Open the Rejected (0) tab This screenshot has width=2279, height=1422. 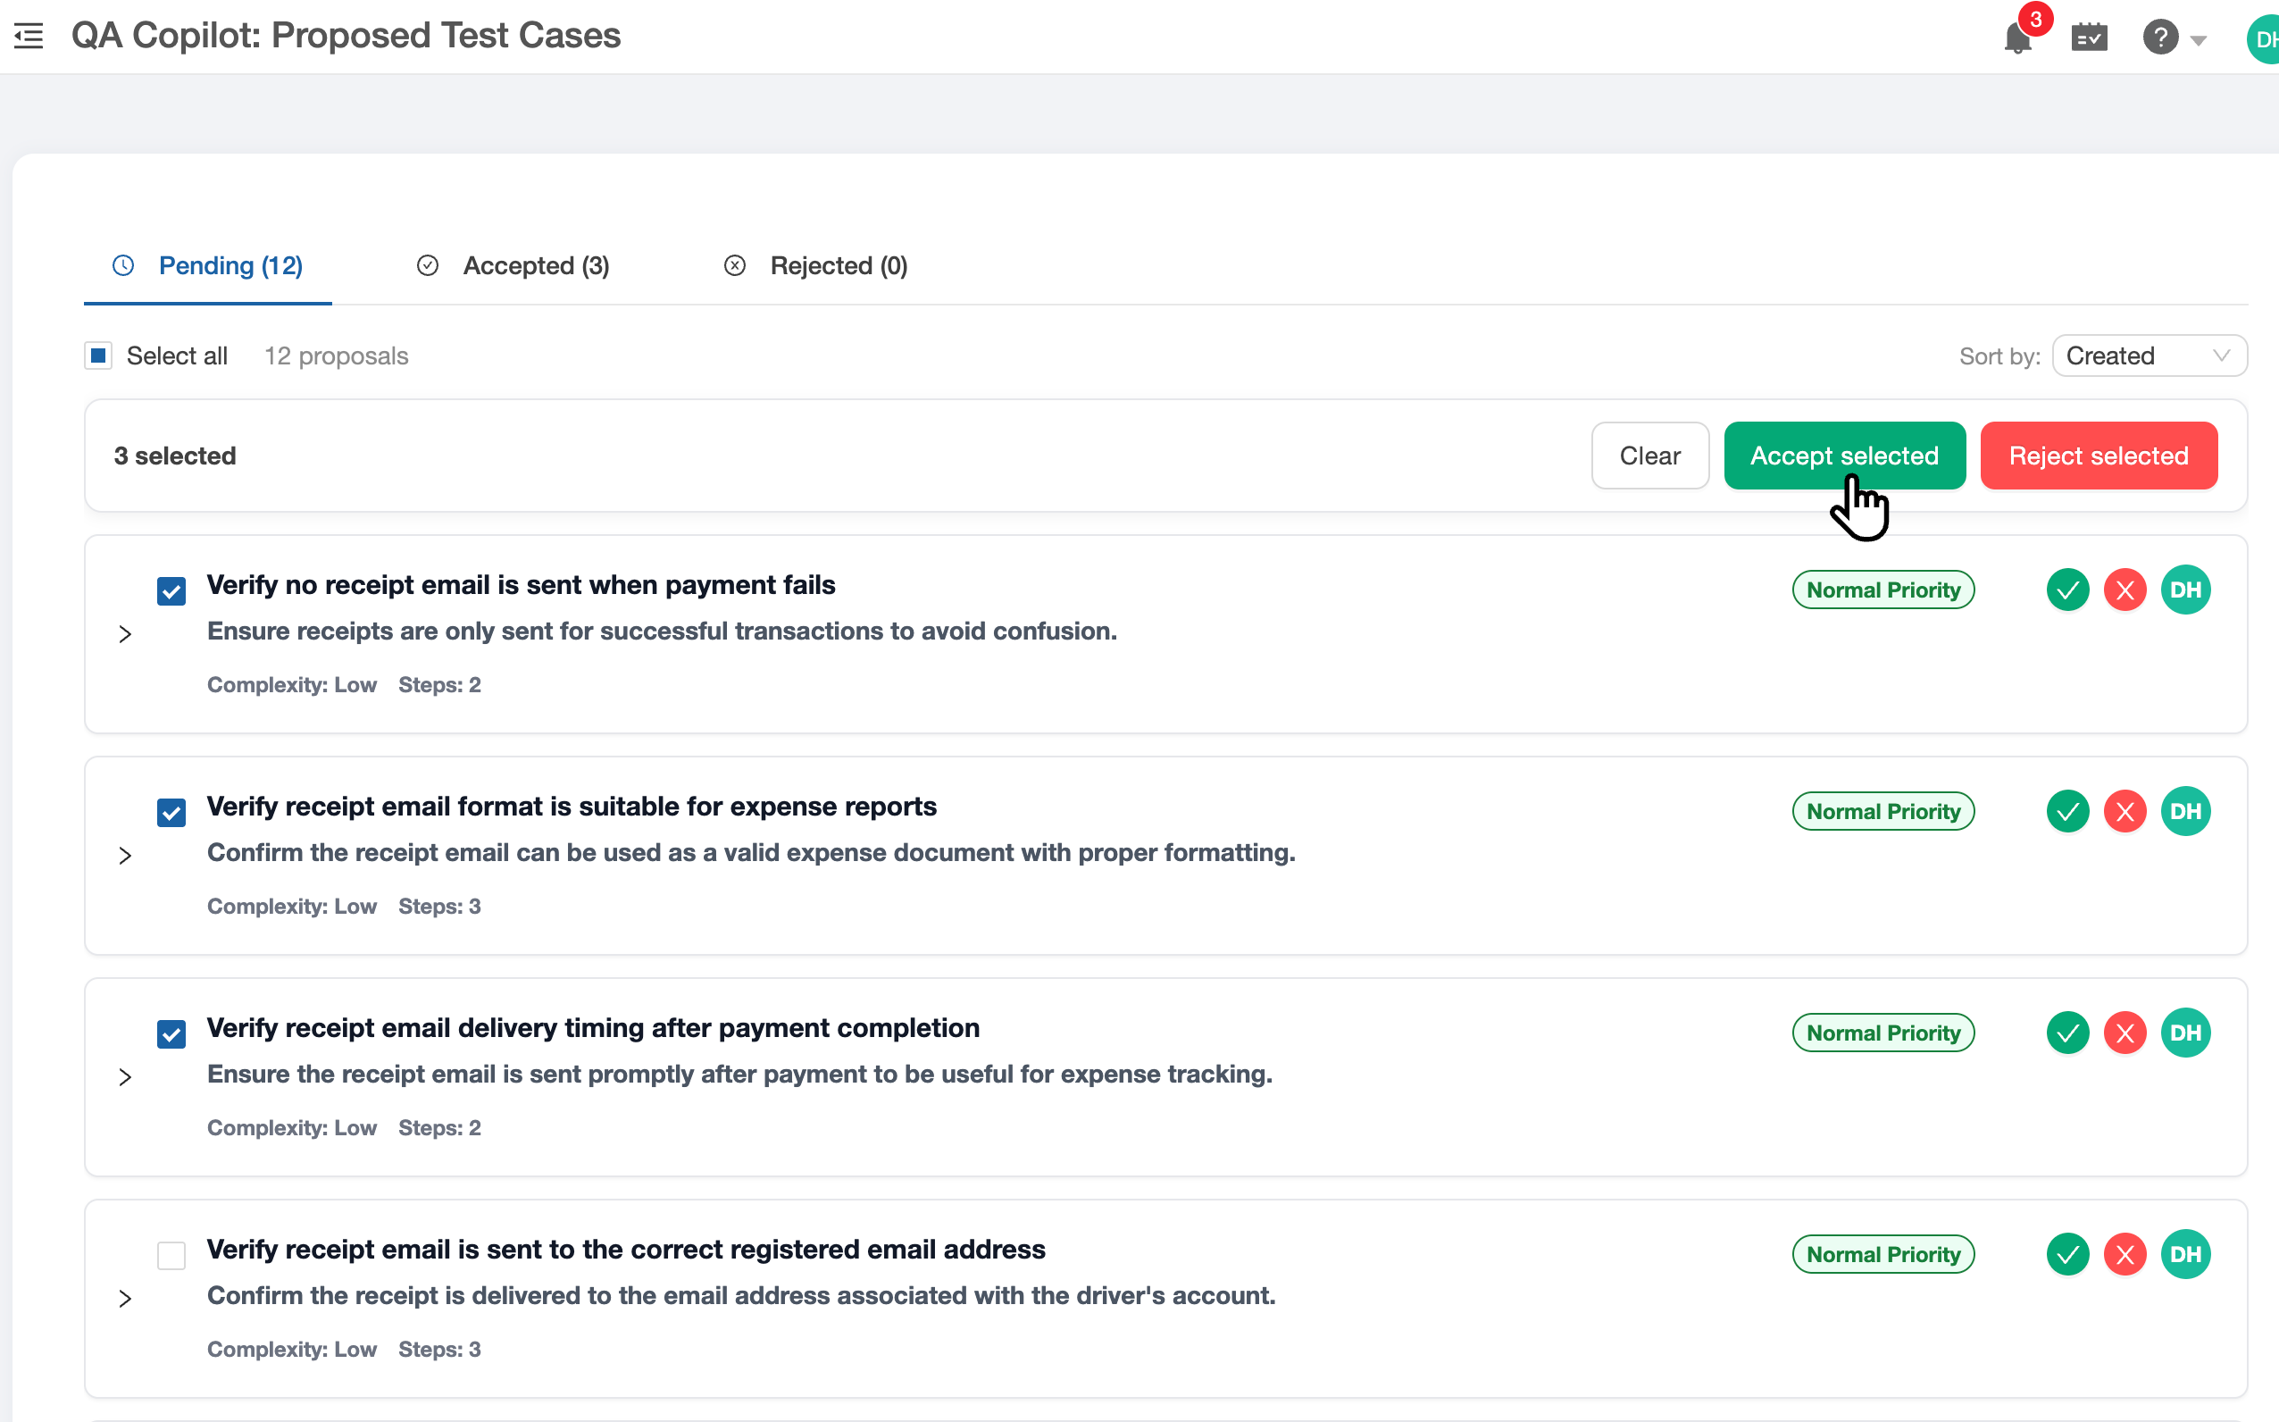coord(839,265)
